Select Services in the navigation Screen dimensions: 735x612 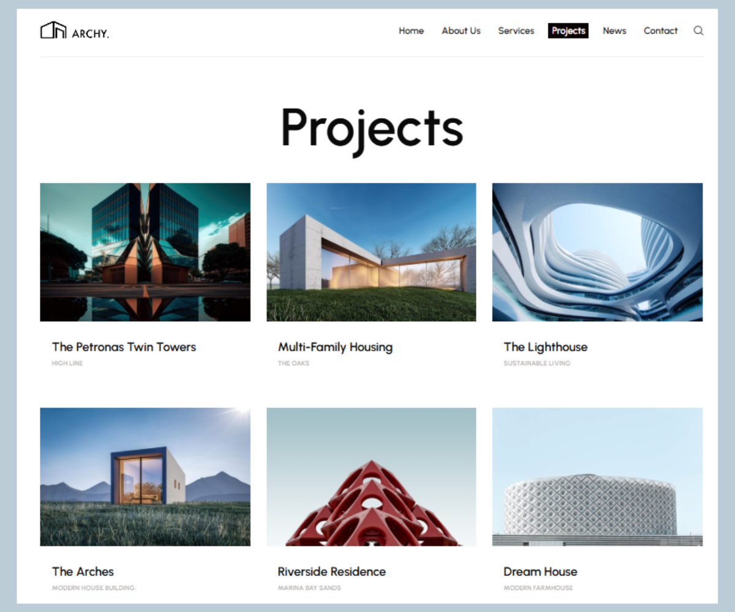[516, 31]
